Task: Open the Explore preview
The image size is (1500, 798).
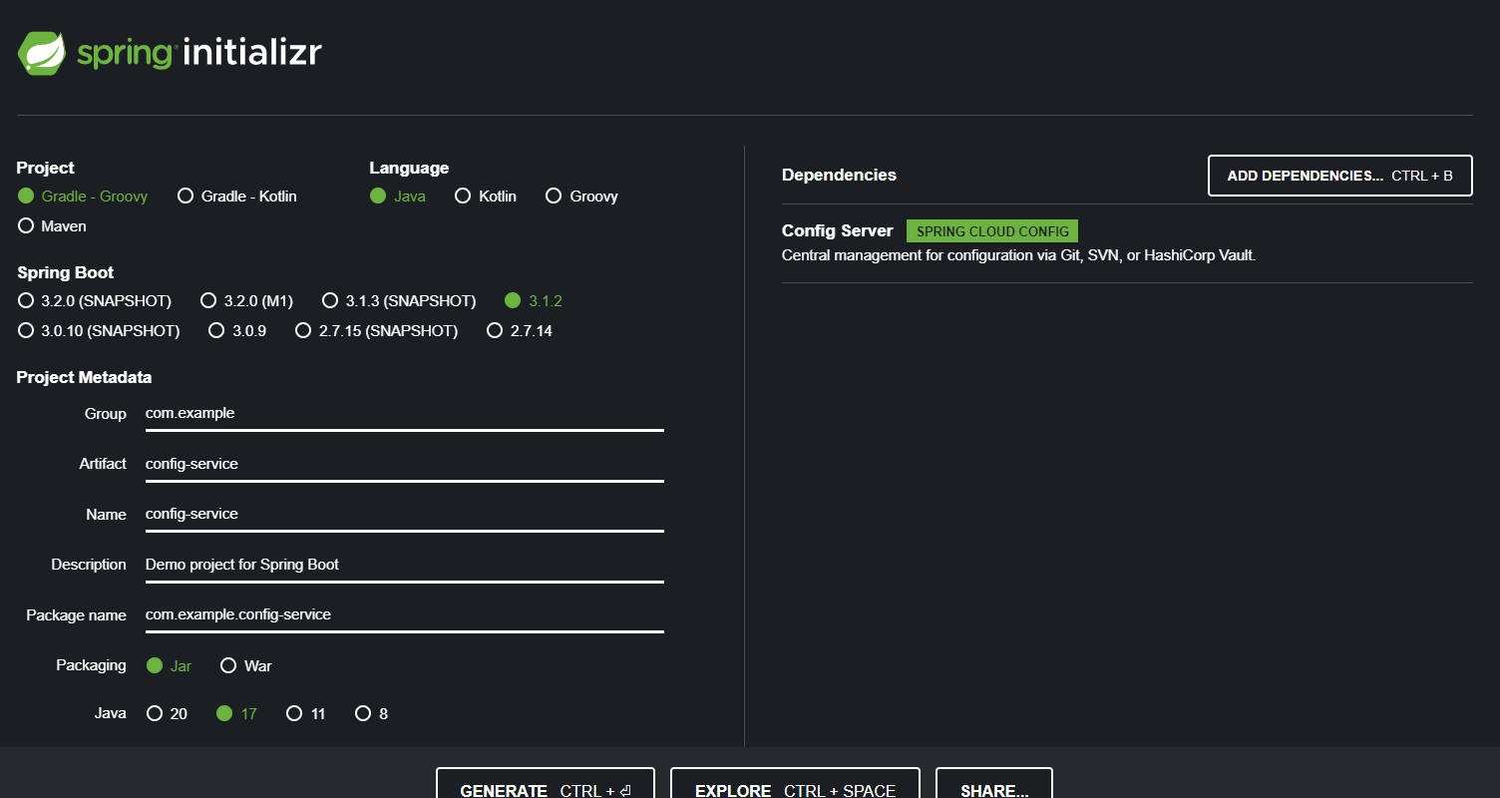Action: click(x=795, y=788)
